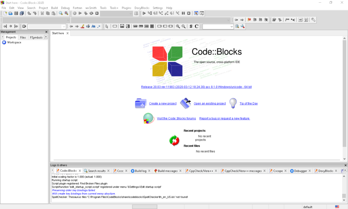This screenshot has height=209, width=348.
Task: Click the 'Tip of the Day' link
Action: point(248,104)
